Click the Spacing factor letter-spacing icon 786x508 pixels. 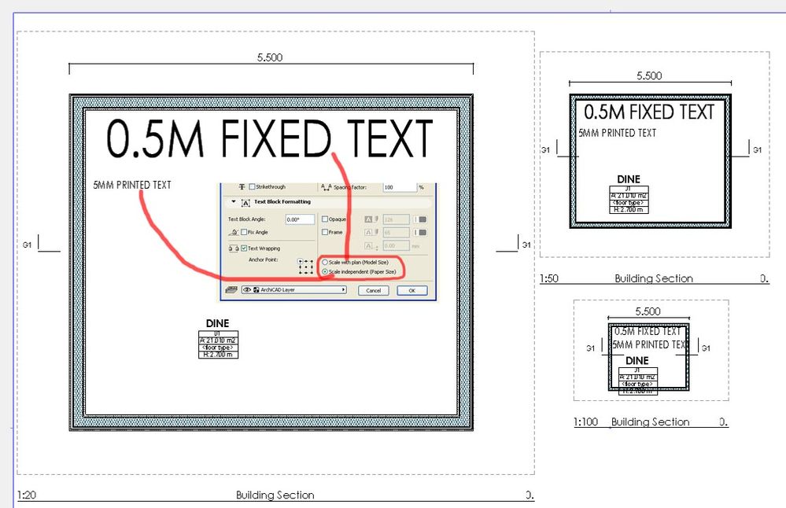coord(327,187)
